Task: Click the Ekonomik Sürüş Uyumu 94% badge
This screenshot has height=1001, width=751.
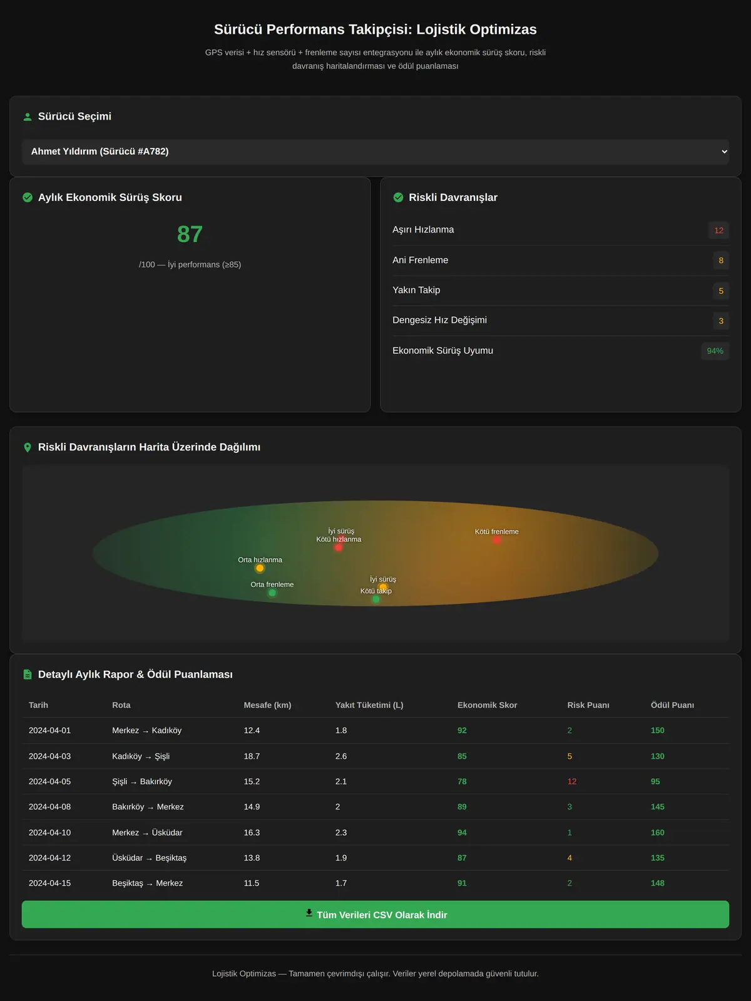Action: (715, 351)
